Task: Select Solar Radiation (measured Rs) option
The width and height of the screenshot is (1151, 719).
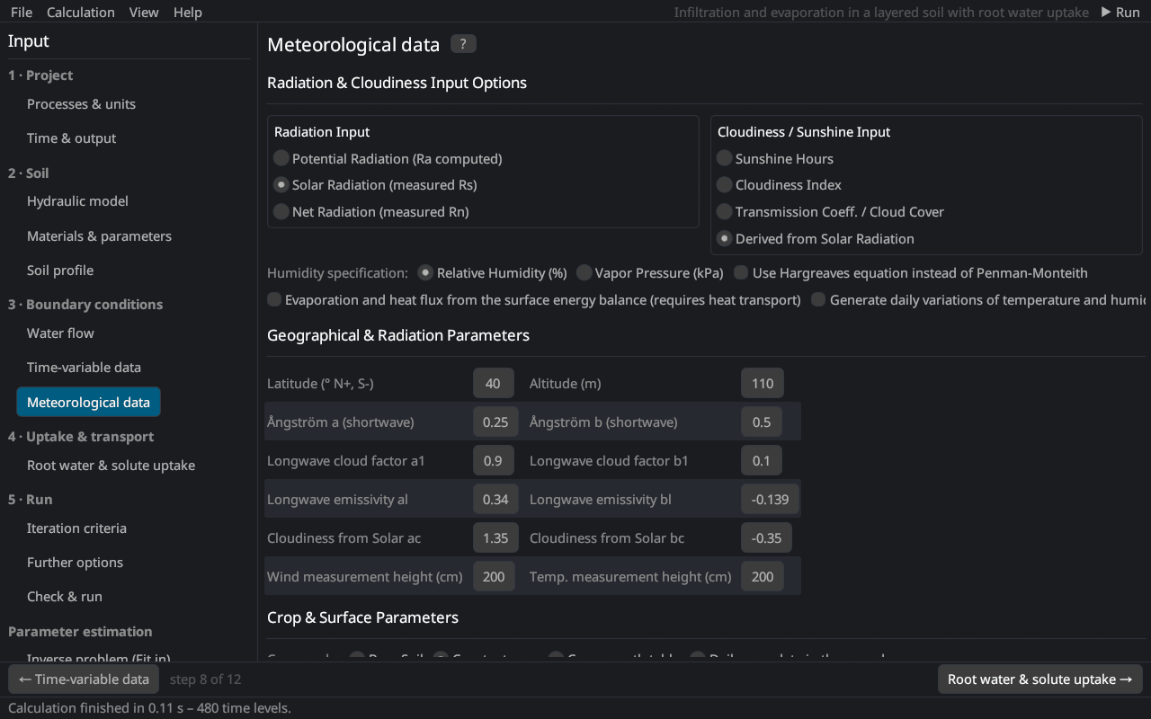Action: [375, 185]
